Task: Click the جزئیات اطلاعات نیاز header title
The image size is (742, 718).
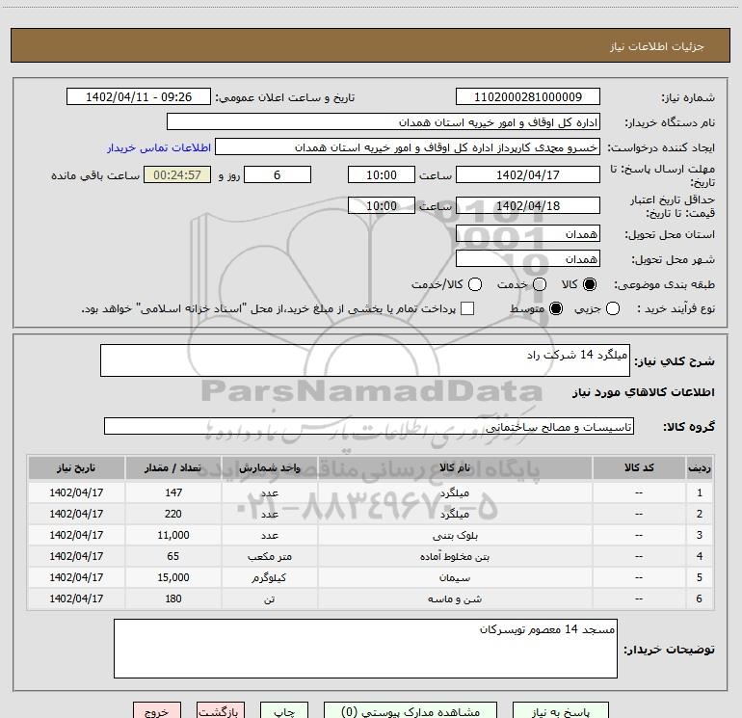Action: click(657, 46)
